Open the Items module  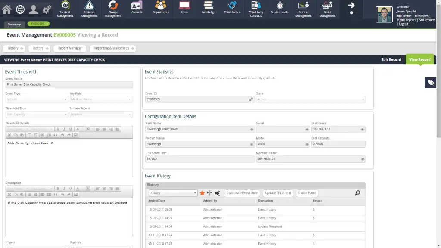(184, 8)
